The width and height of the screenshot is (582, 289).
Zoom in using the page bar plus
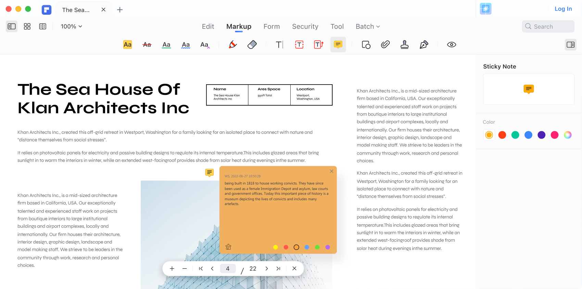(172, 269)
